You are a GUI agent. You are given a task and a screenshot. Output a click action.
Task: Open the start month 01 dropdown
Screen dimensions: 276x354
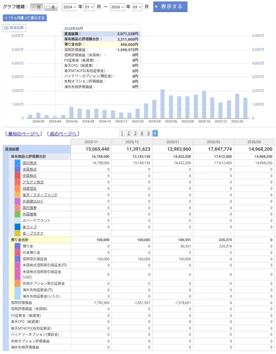(89, 7)
